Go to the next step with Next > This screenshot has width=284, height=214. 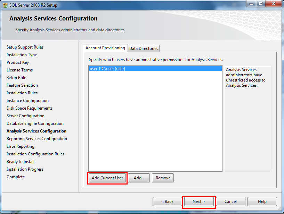[x=199, y=202]
